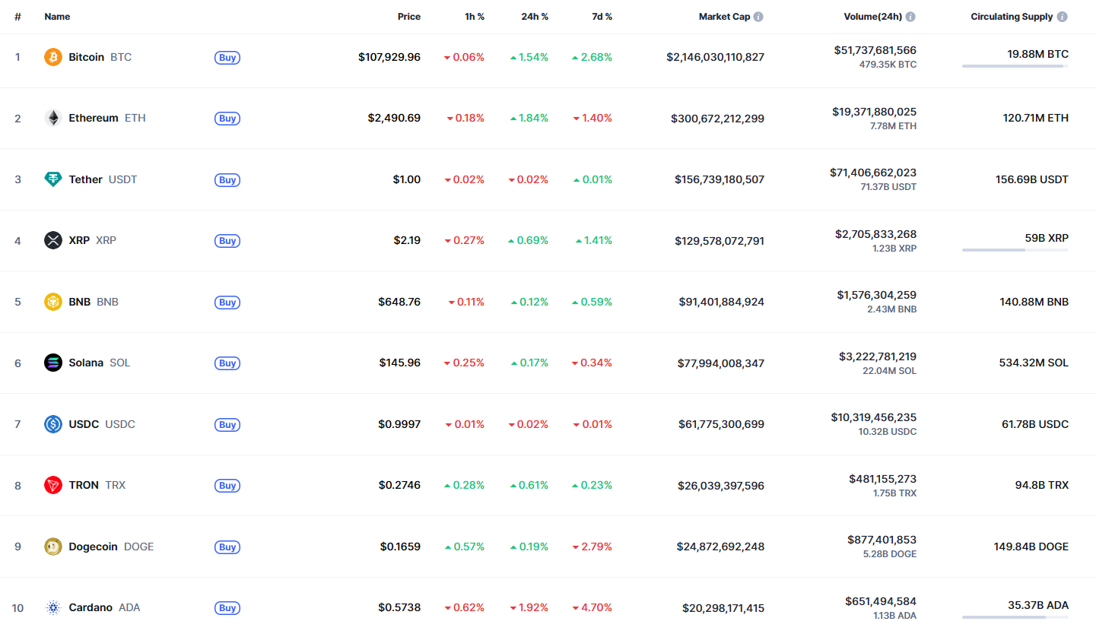Click Ethereum's circulating supply 120.71M ETH

1035,118
